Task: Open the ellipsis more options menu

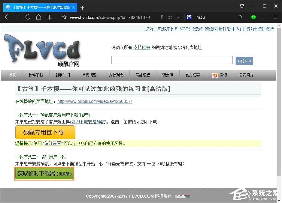Action: pyautogui.click(x=263, y=17)
